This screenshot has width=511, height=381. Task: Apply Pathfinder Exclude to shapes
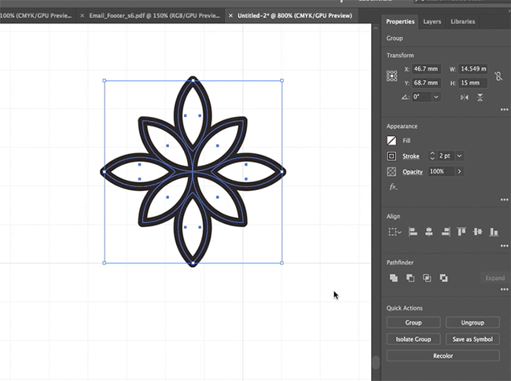click(444, 278)
